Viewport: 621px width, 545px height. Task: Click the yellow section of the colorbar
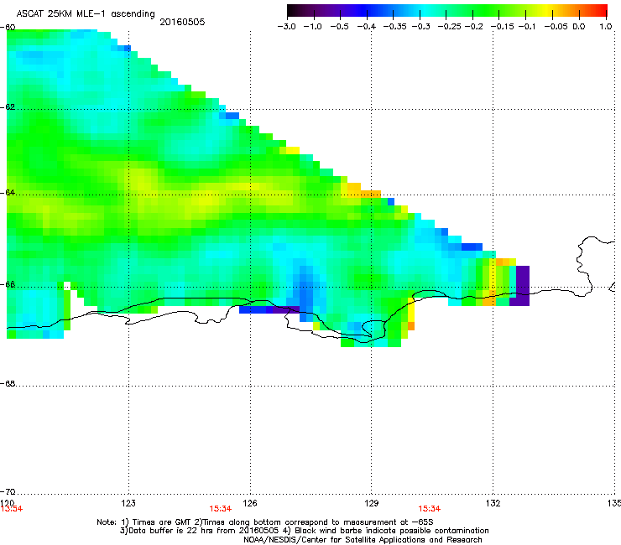(x=546, y=10)
